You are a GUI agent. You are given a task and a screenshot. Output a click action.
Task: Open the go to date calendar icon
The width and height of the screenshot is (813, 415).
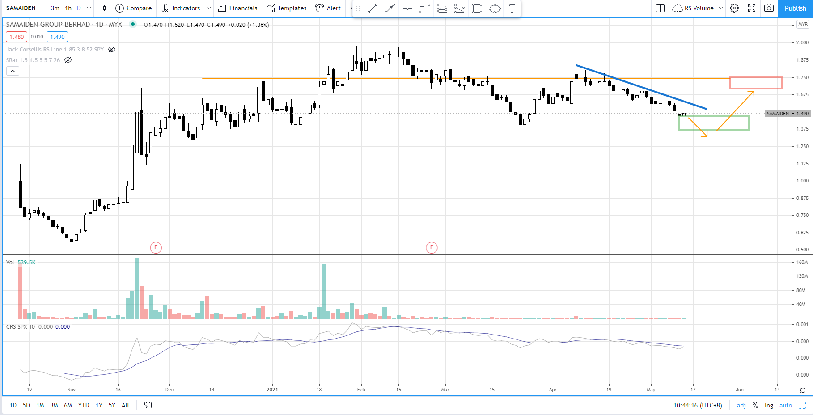click(148, 405)
